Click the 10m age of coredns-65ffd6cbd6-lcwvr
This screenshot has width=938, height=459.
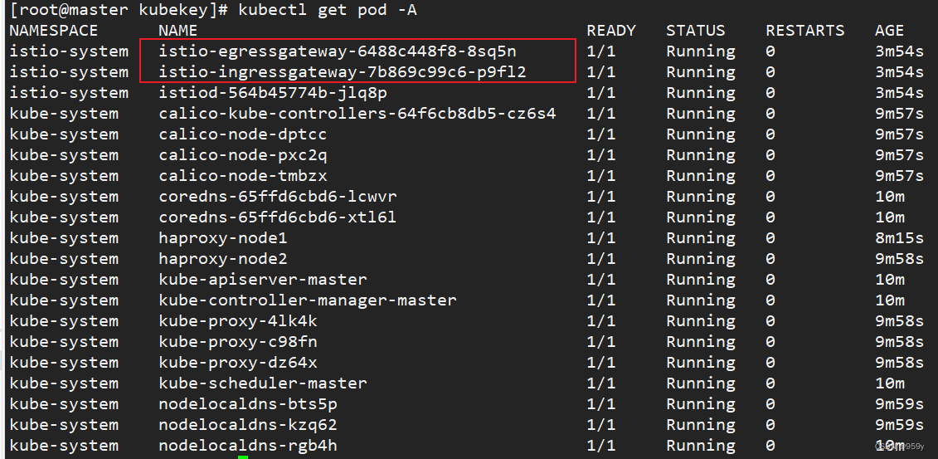pos(889,196)
